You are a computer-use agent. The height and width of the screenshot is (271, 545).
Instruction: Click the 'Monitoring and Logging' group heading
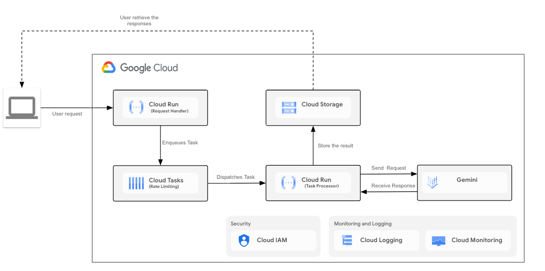(x=363, y=224)
